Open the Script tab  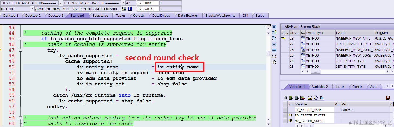point(260,15)
